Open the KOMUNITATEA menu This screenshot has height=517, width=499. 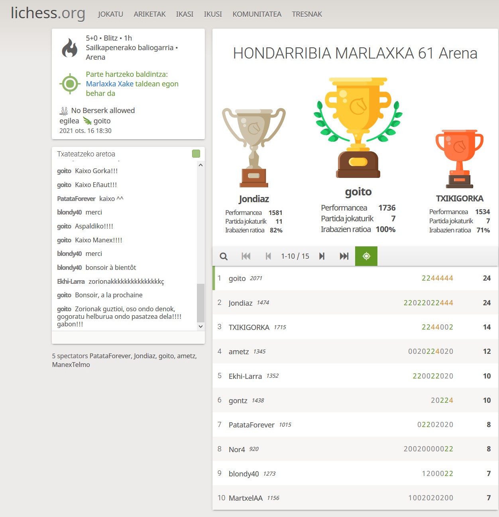257,14
